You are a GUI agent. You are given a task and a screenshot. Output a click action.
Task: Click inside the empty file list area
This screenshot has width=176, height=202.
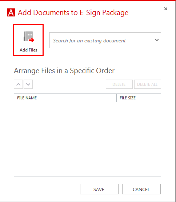[x=87, y=139]
